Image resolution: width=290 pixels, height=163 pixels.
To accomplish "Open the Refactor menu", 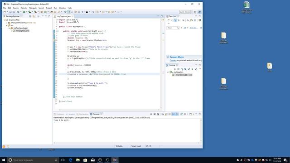I will click(x=24, y=8).
